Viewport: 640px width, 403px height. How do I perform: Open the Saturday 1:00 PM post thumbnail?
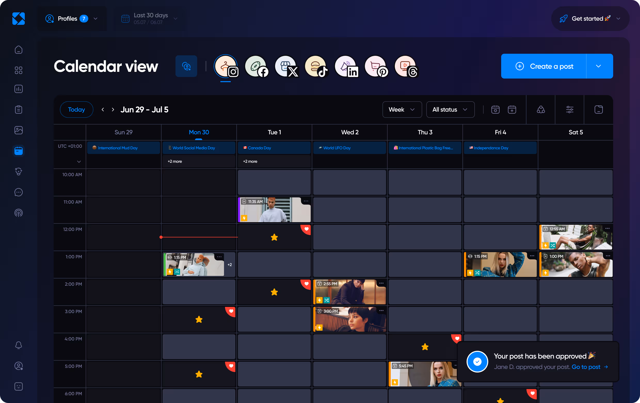pos(576,265)
